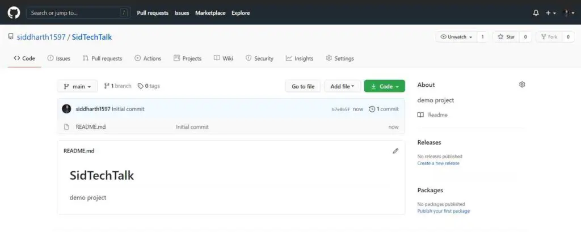The height and width of the screenshot is (232, 581).
Task: Click watchers count 1 next to Unwatch
Action: [x=482, y=37]
